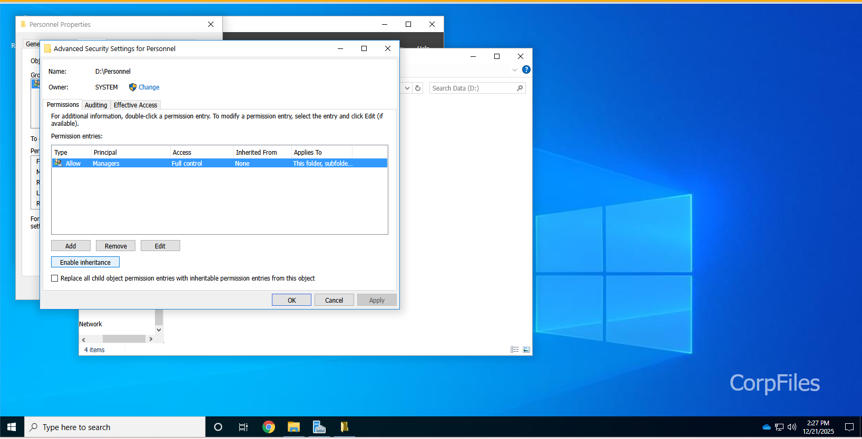The width and height of the screenshot is (862, 439).
Task: Click the Change owner link
Action: [x=149, y=87]
